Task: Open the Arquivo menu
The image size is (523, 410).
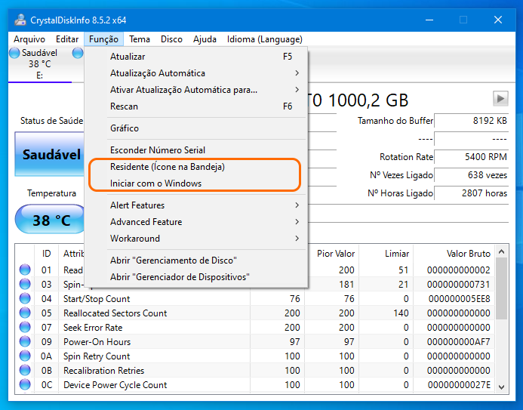Action: click(x=29, y=39)
